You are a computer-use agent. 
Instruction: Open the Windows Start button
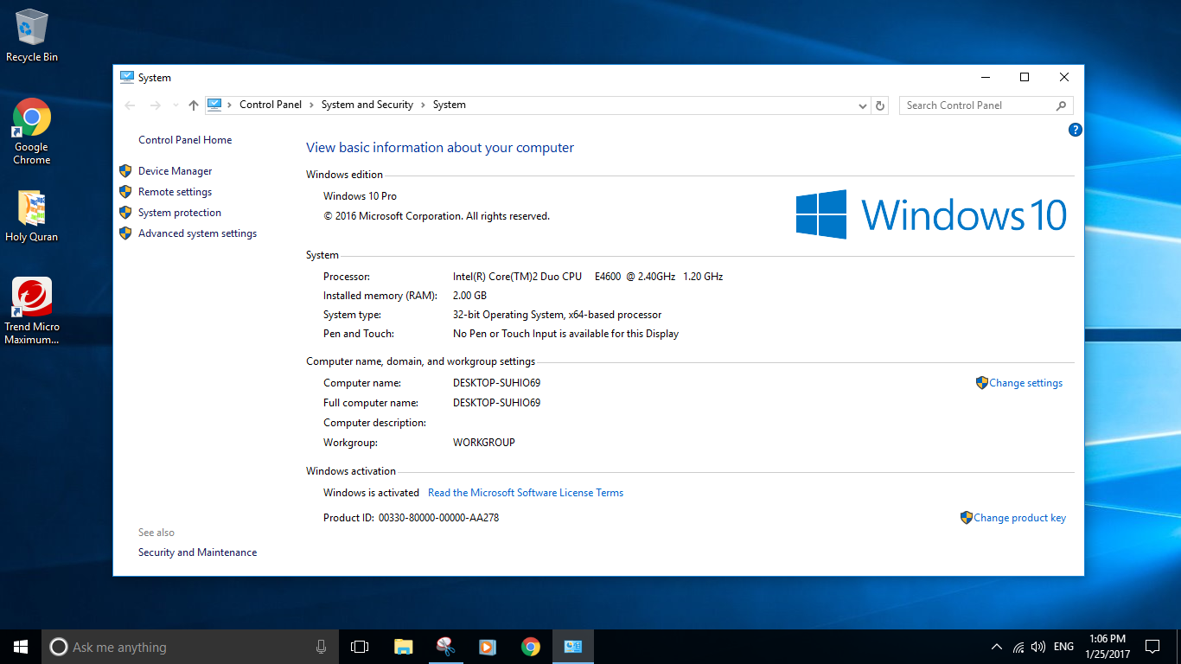tap(21, 647)
